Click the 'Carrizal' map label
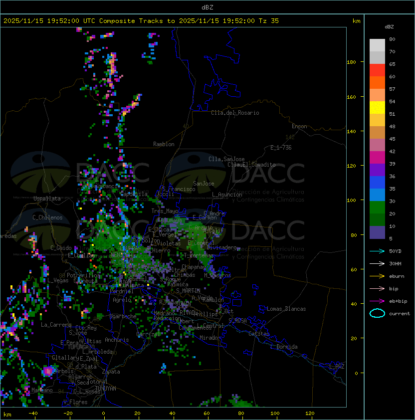Image resolution: width=415 pixels, height=420 pixels. pos(148,334)
